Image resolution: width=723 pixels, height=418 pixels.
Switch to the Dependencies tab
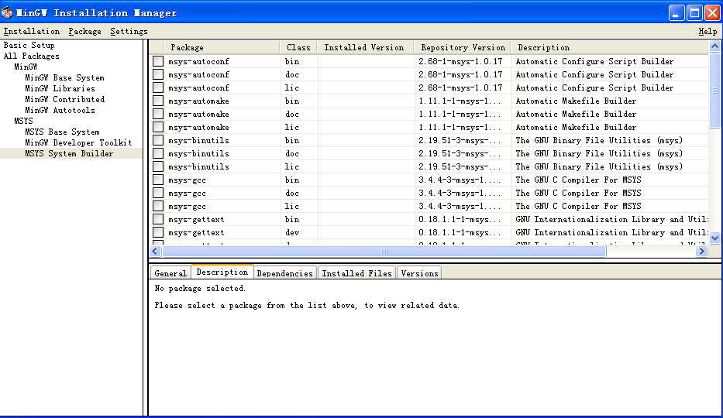[284, 273]
